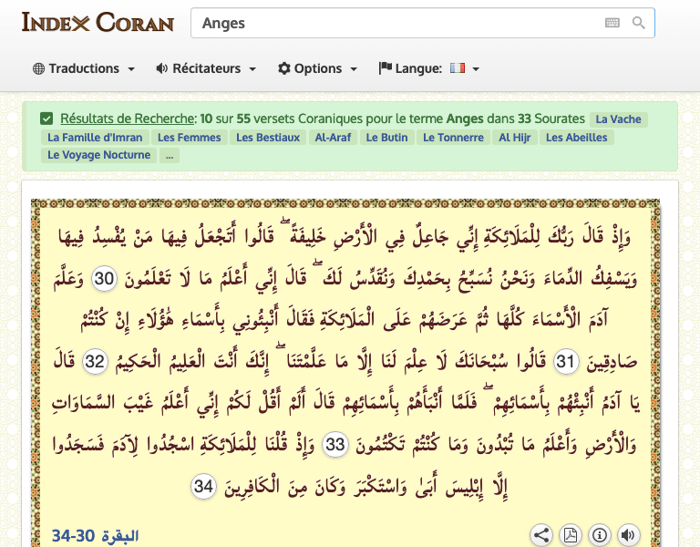Click verse number marker 31

point(566,361)
